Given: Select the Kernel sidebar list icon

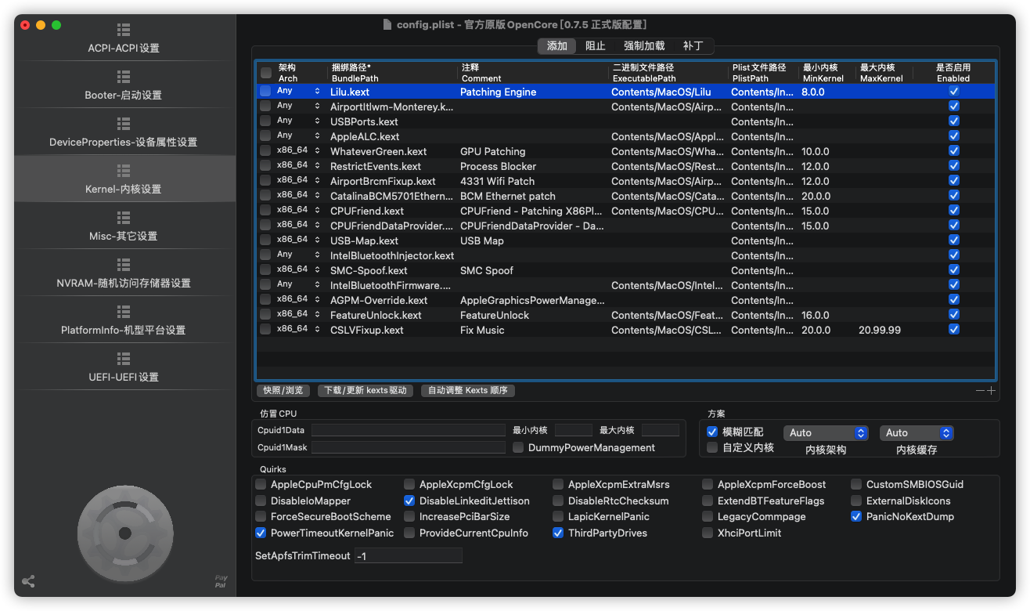Looking at the screenshot, I should click(x=124, y=171).
